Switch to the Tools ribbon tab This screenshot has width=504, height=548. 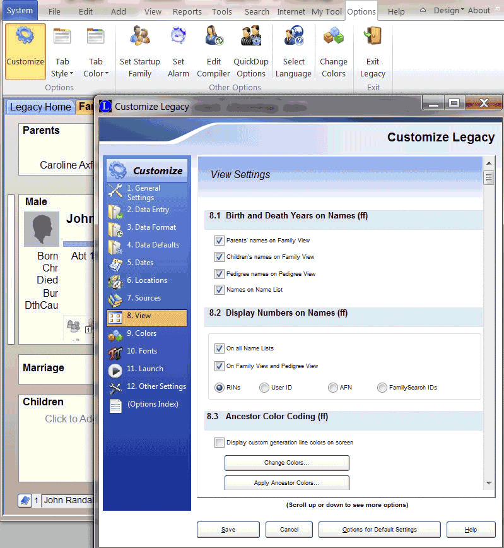click(222, 11)
